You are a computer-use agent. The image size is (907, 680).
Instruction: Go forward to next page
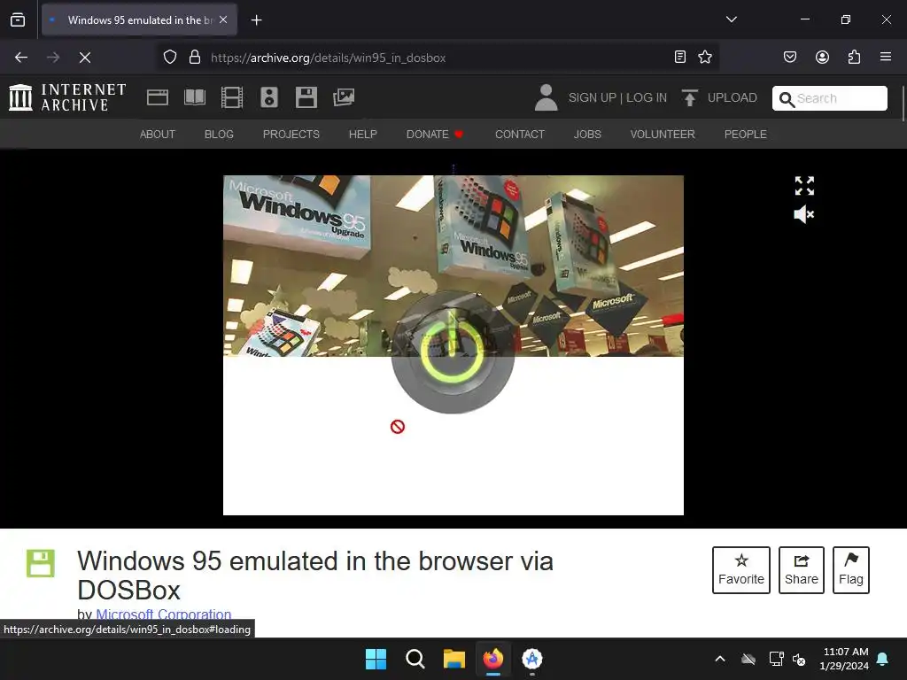tap(53, 58)
